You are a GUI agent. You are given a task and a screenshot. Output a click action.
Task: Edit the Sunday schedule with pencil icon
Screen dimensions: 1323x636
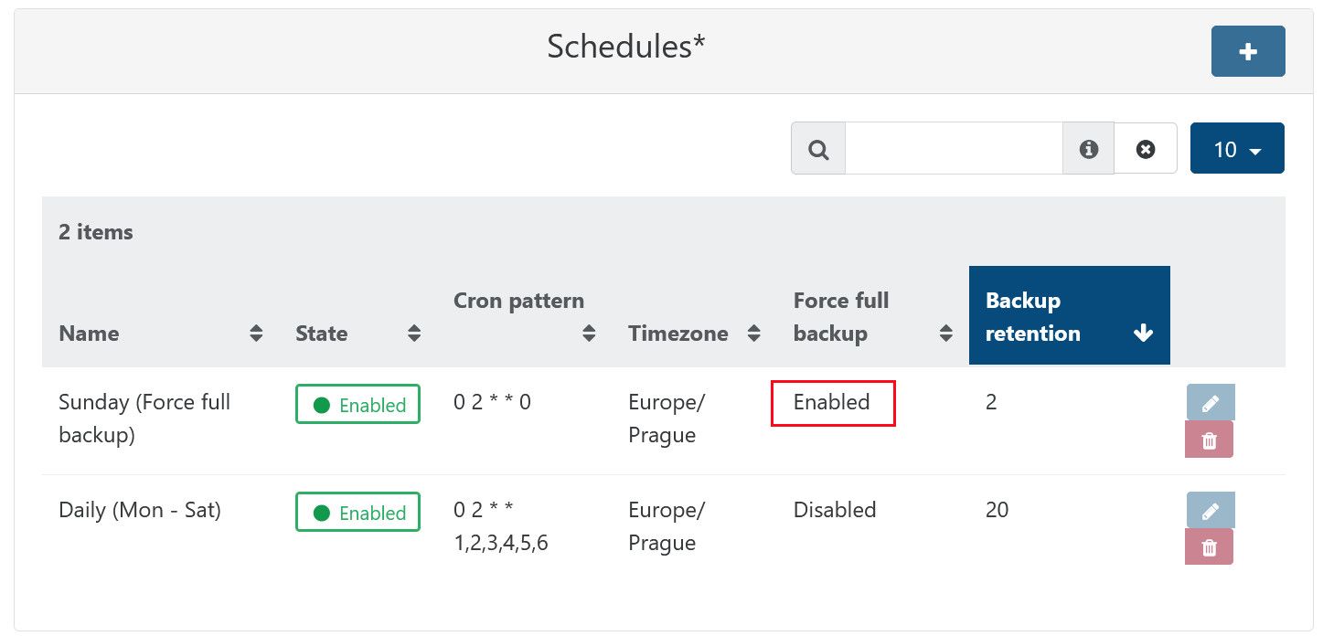point(1210,402)
